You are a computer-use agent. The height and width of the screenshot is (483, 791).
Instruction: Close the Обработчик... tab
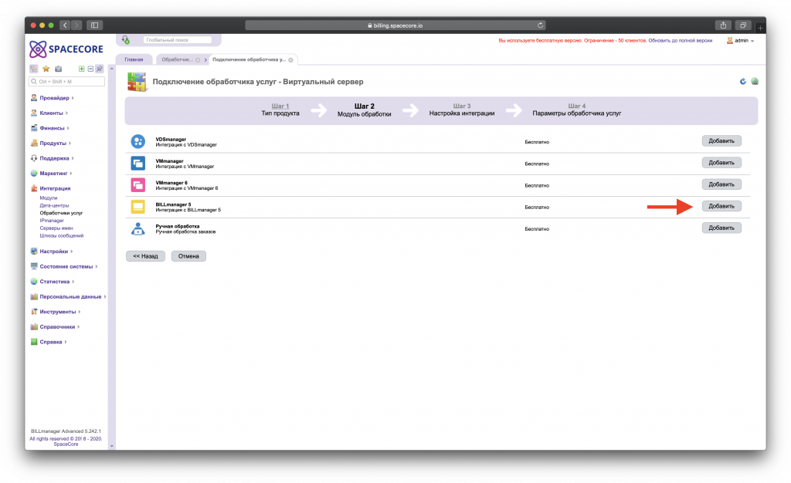point(198,60)
